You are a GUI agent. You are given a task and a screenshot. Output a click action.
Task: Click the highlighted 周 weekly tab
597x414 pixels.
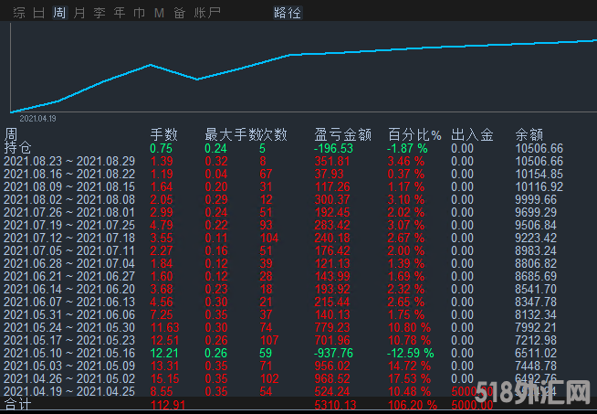(59, 13)
